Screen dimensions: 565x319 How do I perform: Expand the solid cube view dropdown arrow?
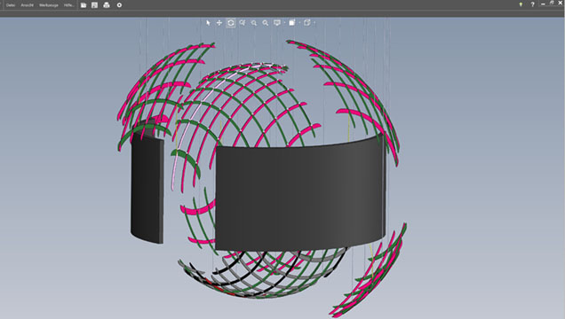[299, 23]
